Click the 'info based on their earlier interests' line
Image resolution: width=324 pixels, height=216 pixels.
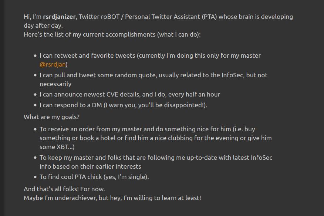(x=90, y=166)
